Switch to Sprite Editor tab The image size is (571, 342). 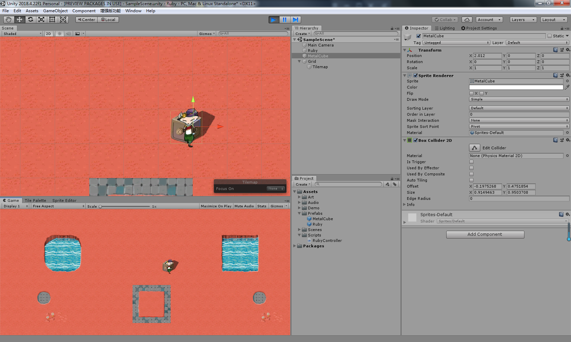coord(64,201)
